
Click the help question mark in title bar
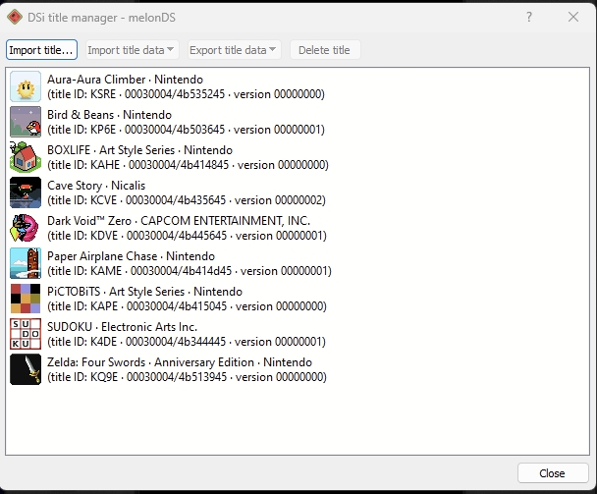click(529, 17)
